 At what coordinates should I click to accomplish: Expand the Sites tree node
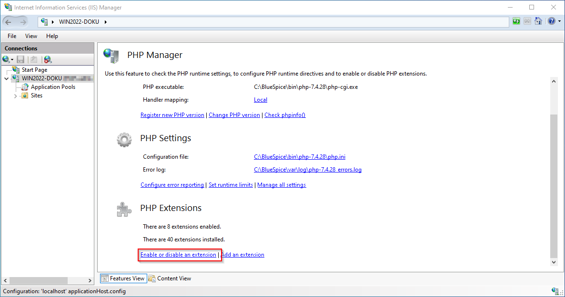point(15,96)
